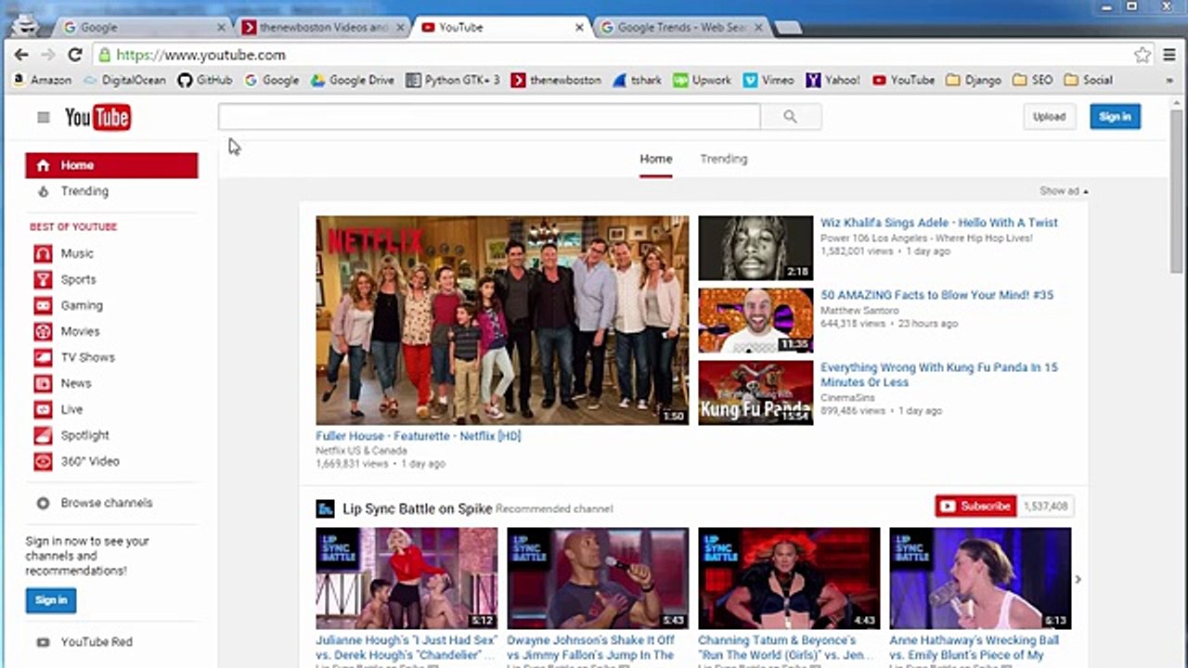This screenshot has width=1188, height=668.
Task: Open Music in the sidebar
Action: coord(77,253)
